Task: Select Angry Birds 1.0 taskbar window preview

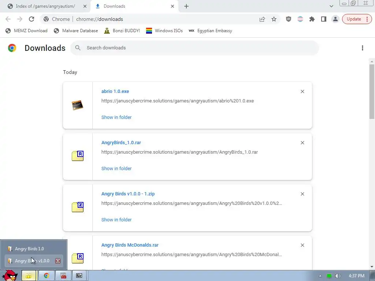Action: (34, 249)
